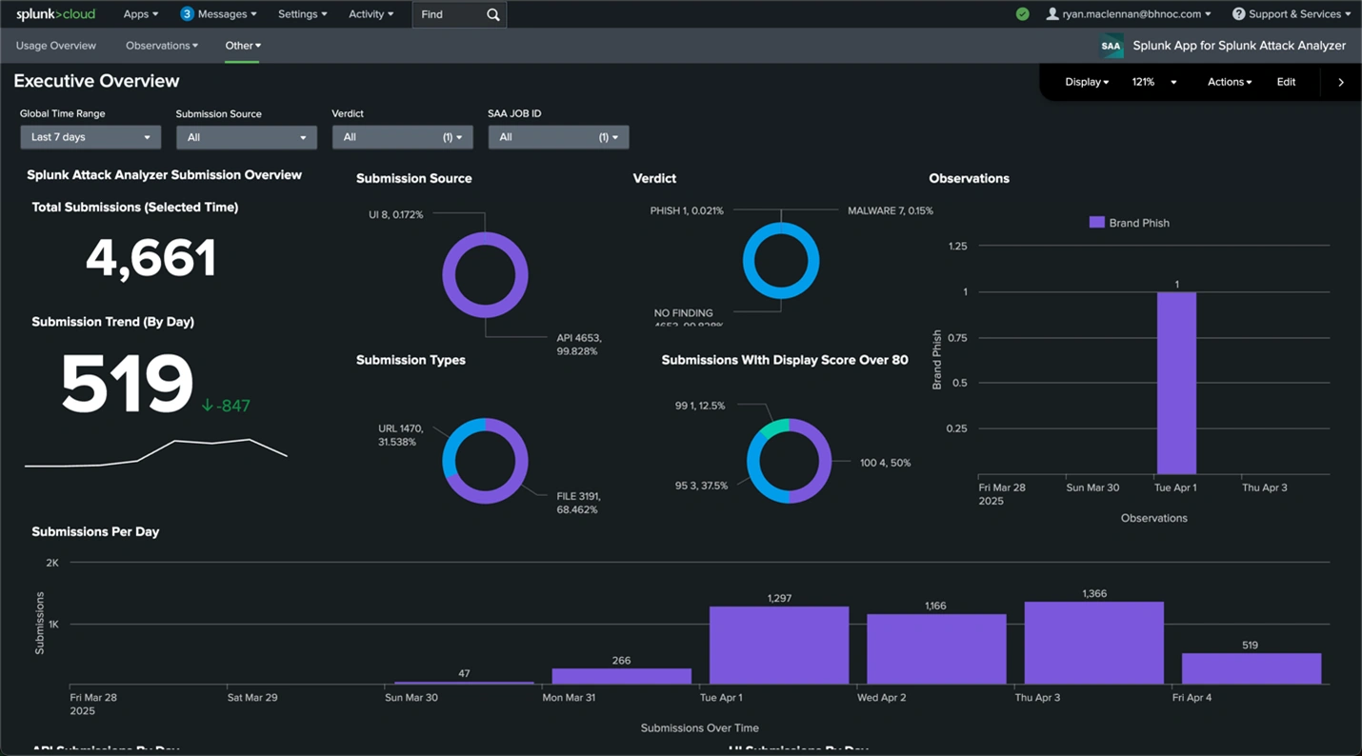This screenshot has height=756, width=1362.
Task: Expand the right-side panel chevron arrow
Action: (1341, 82)
